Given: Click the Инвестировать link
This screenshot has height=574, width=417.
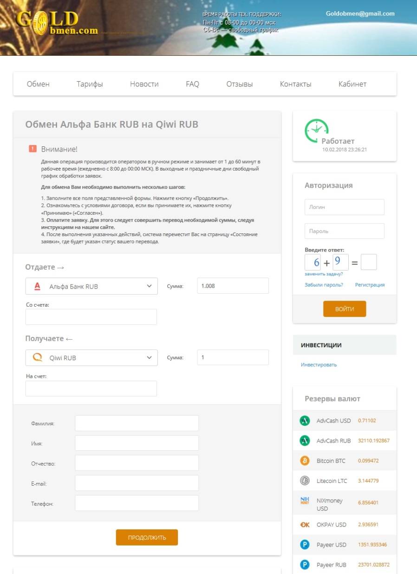Looking at the screenshot, I should pyautogui.click(x=319, y=365).
